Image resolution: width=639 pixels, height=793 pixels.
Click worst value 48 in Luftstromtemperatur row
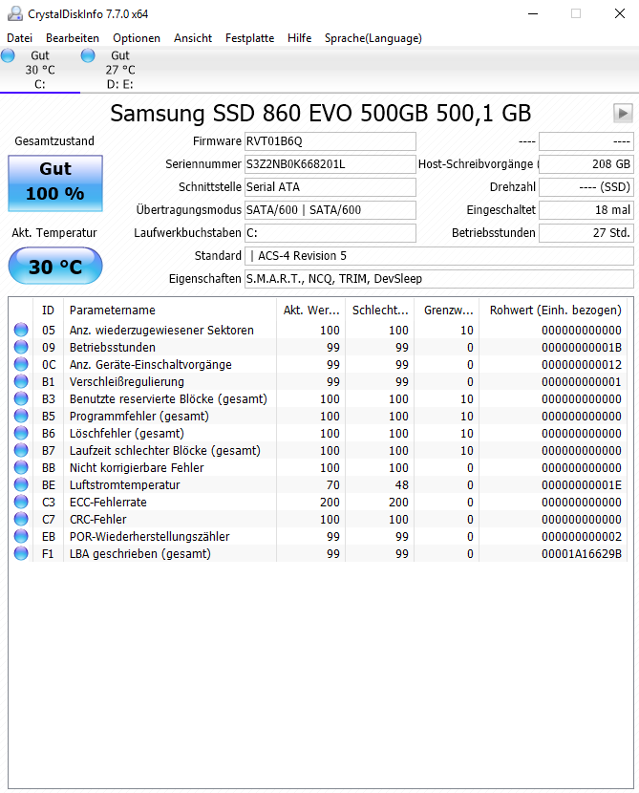[x=402, y=485]
